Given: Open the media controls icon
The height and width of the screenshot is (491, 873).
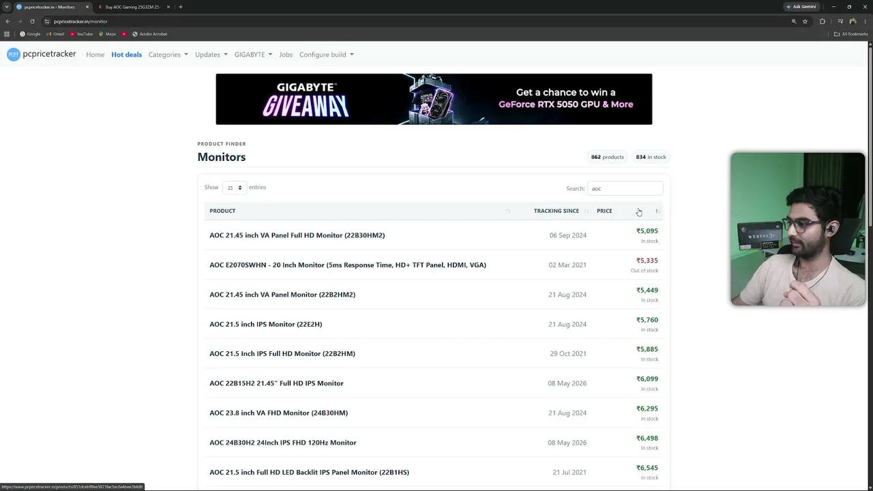Looking at the screenshot, I should [x=840, y=21].
